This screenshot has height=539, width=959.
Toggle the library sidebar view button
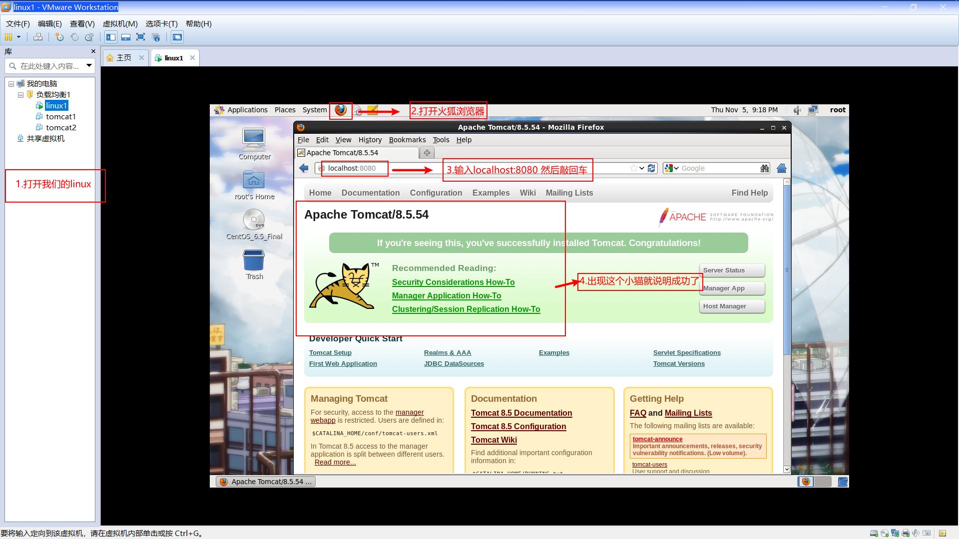click(x=111, y=37)
